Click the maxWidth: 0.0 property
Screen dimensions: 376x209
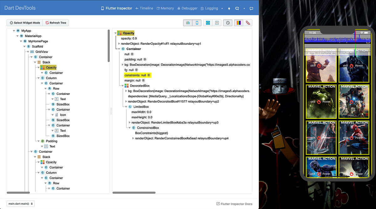pos(141,112)
